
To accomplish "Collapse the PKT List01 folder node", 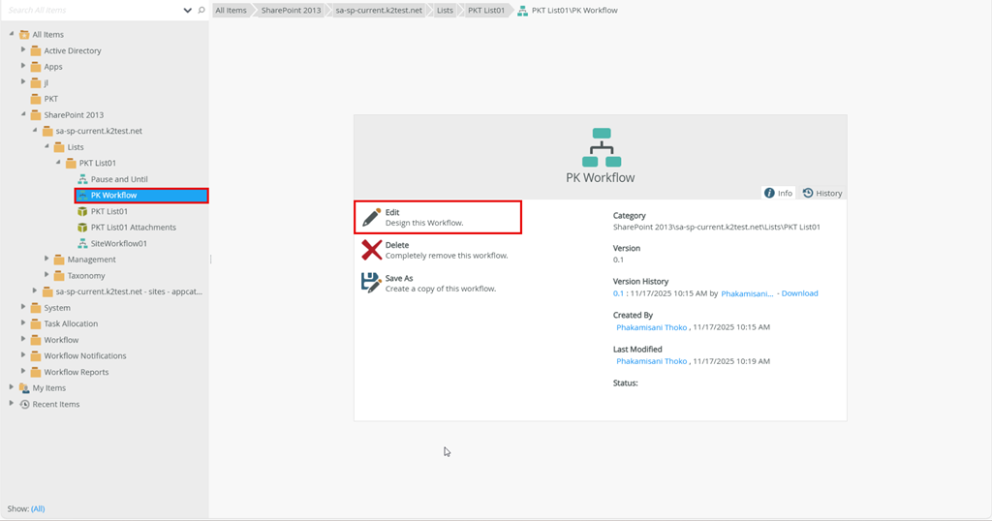I will (58, 162).
